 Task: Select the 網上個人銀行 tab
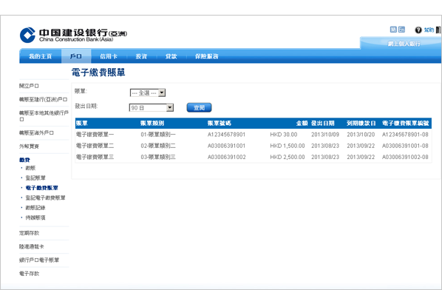404,44
